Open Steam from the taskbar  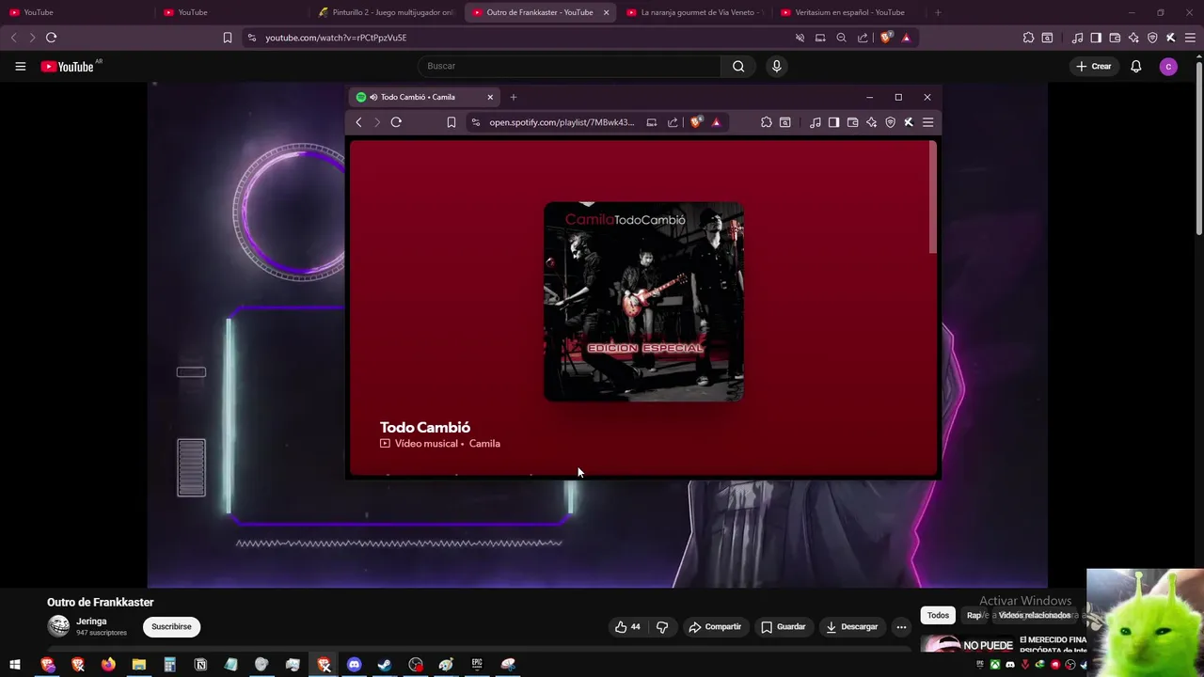[385, 665]
